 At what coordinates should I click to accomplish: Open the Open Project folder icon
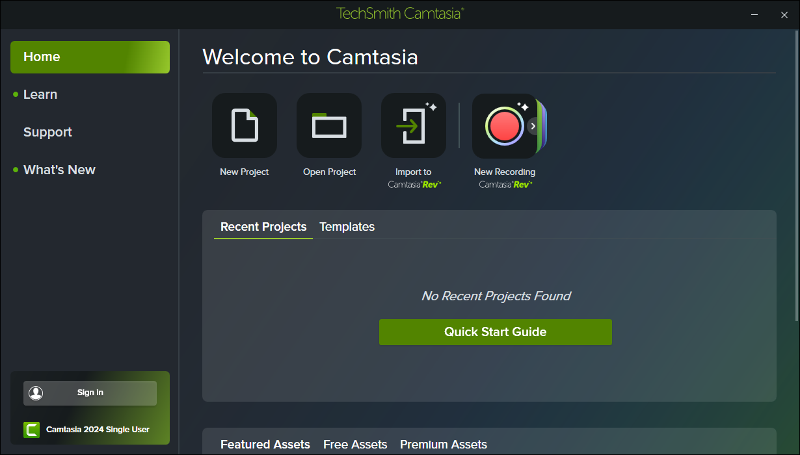click(x=329, y=125)
